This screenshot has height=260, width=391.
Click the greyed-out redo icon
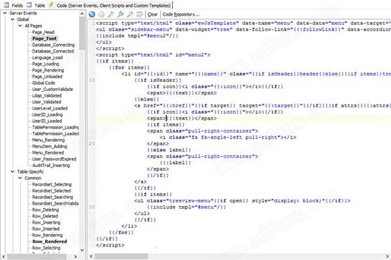point(101,14)
